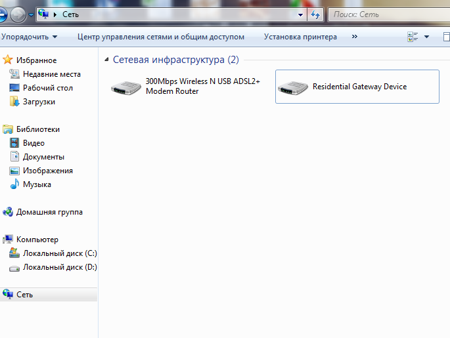Select 300Mbps Wireless N USB ADSL2+ Modem Router

tap(202, 86)
